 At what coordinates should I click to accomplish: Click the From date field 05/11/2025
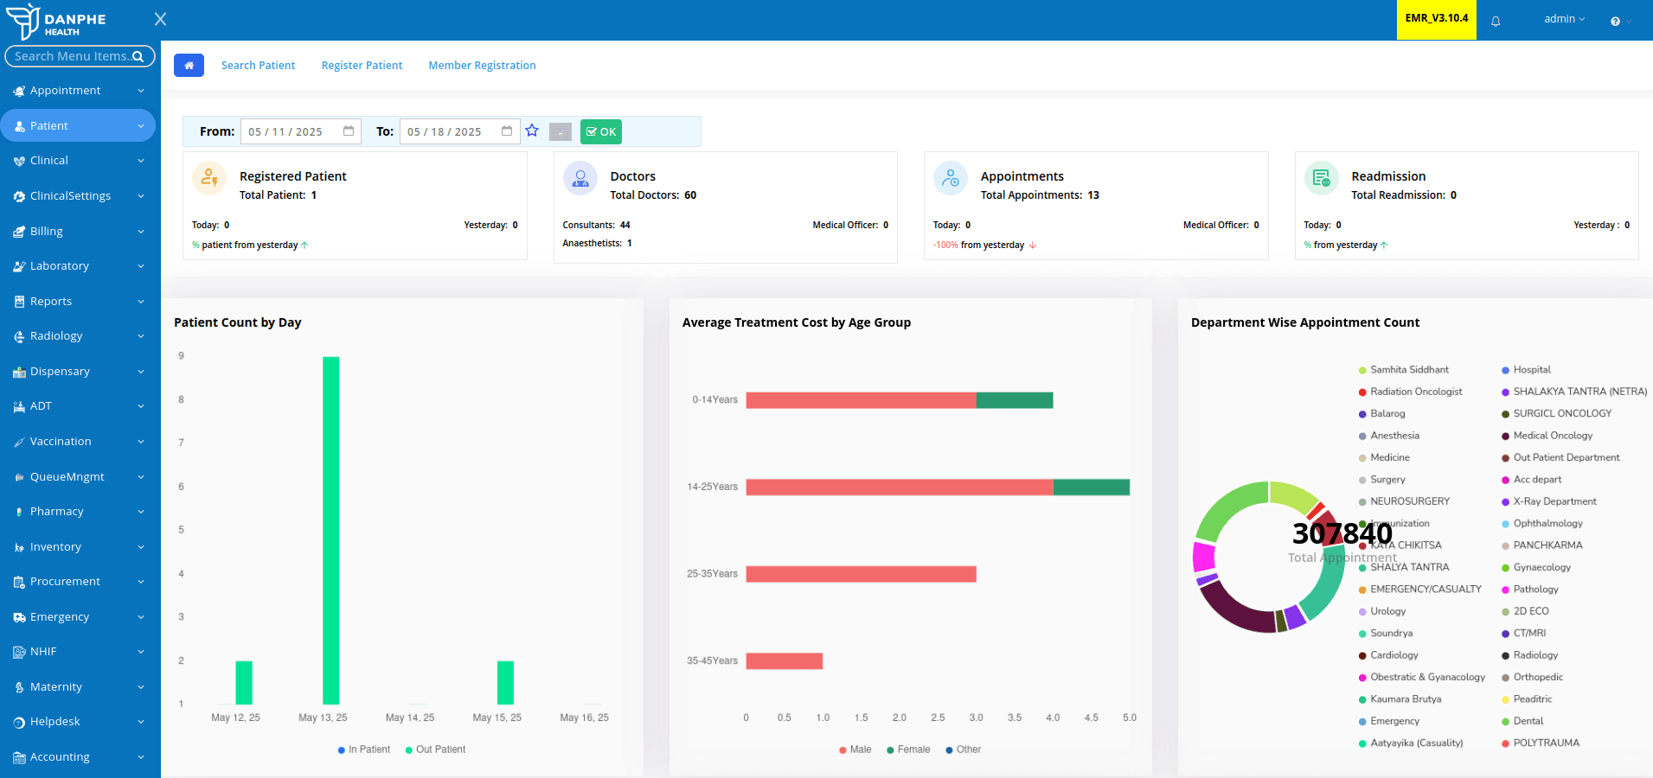click(x=301, y=131)
